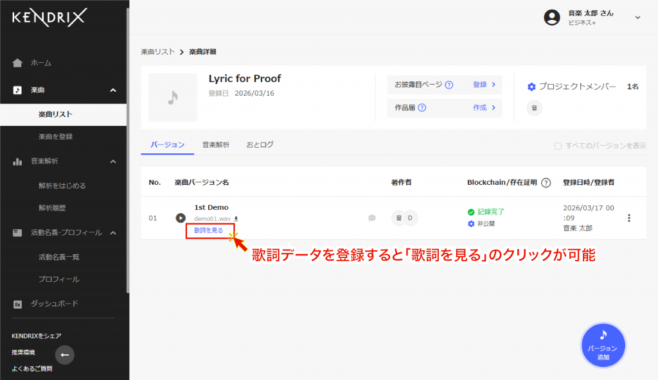Viewport: 658px width, 380px height.
Task: Switch to the 音楽解析 tab
Action: (215, 145)
